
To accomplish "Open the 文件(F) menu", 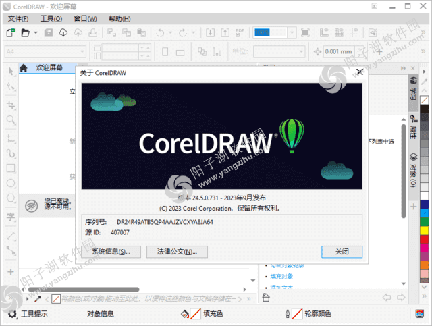I will [18, 19].
